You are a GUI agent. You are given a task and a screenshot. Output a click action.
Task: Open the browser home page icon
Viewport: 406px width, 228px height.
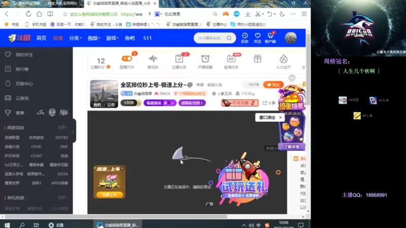[x=39, y=14]
